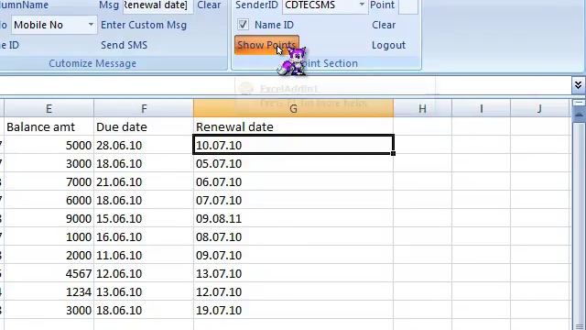
Task: Click the Msg text field
Action: tap(157, 5)
